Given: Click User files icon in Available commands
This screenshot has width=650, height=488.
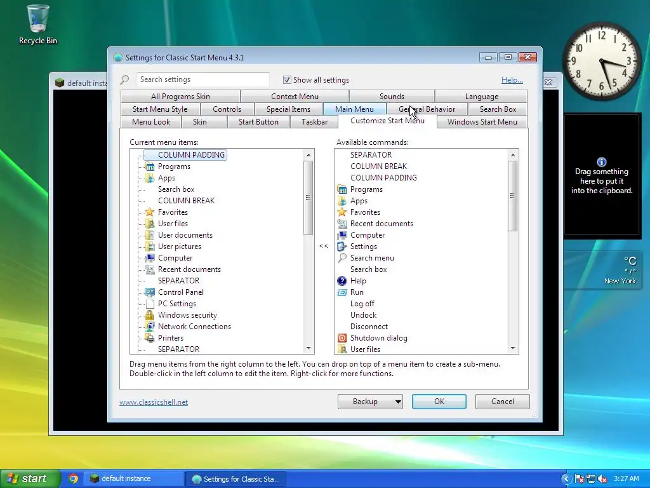Looking at the screenshot, I should point(342,349).
